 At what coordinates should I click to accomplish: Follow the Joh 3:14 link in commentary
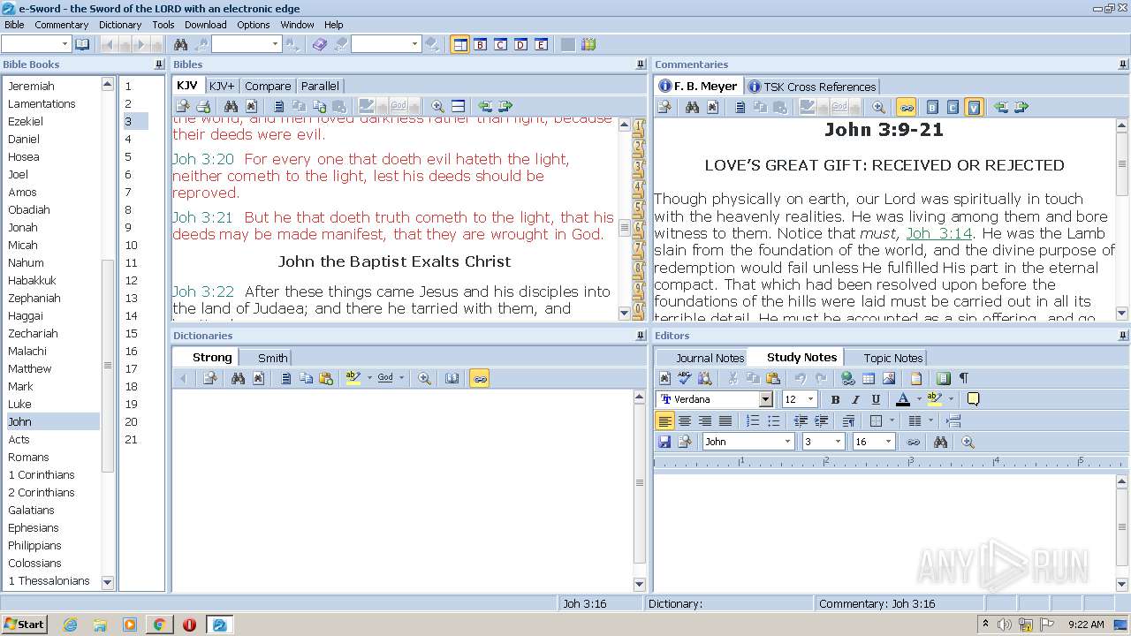(x=939, y=233)
